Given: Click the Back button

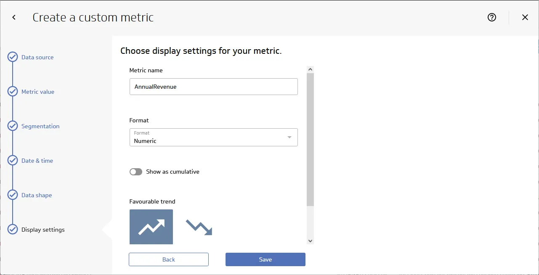Looking at the screenshot, I should [x=168, y=259].
